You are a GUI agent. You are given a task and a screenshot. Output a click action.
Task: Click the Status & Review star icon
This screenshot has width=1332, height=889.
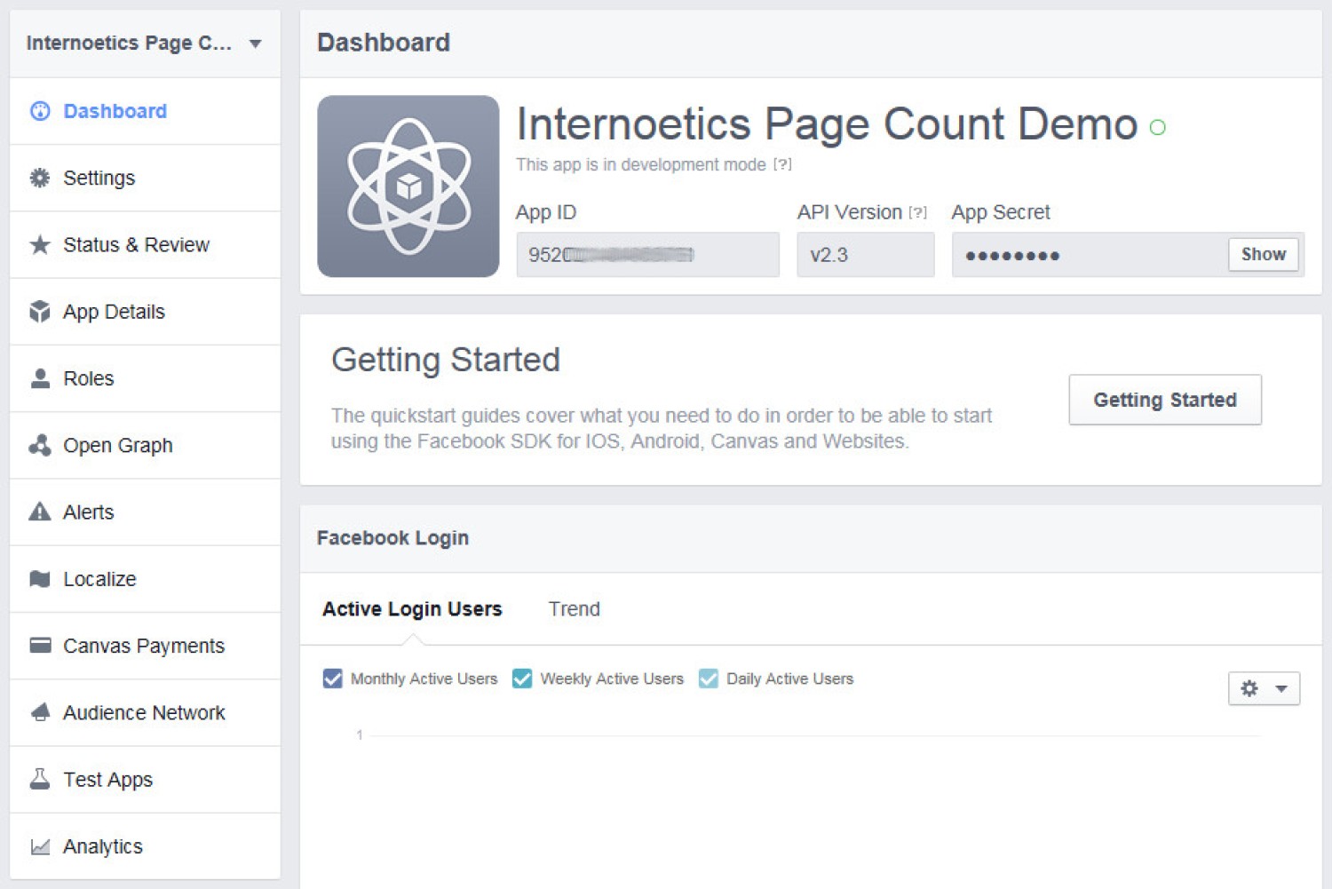coord(40,245)
